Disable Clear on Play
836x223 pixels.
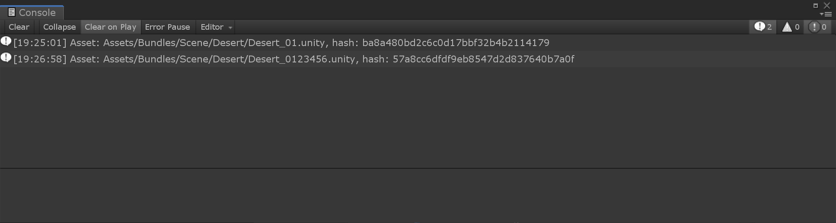[x=111, y=27]
